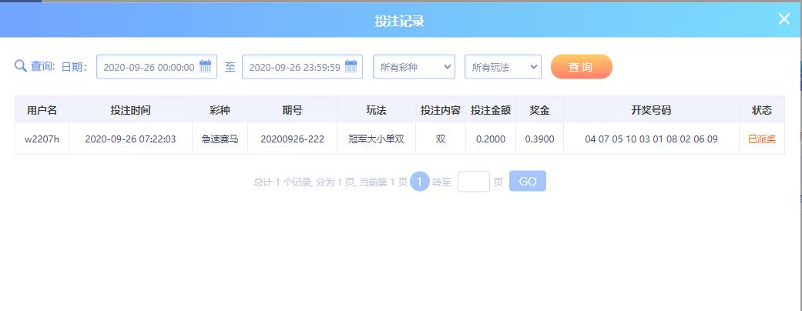Click the 投注记录 dialog title
The width and height of the screenshot is (802, 311).
400,21
